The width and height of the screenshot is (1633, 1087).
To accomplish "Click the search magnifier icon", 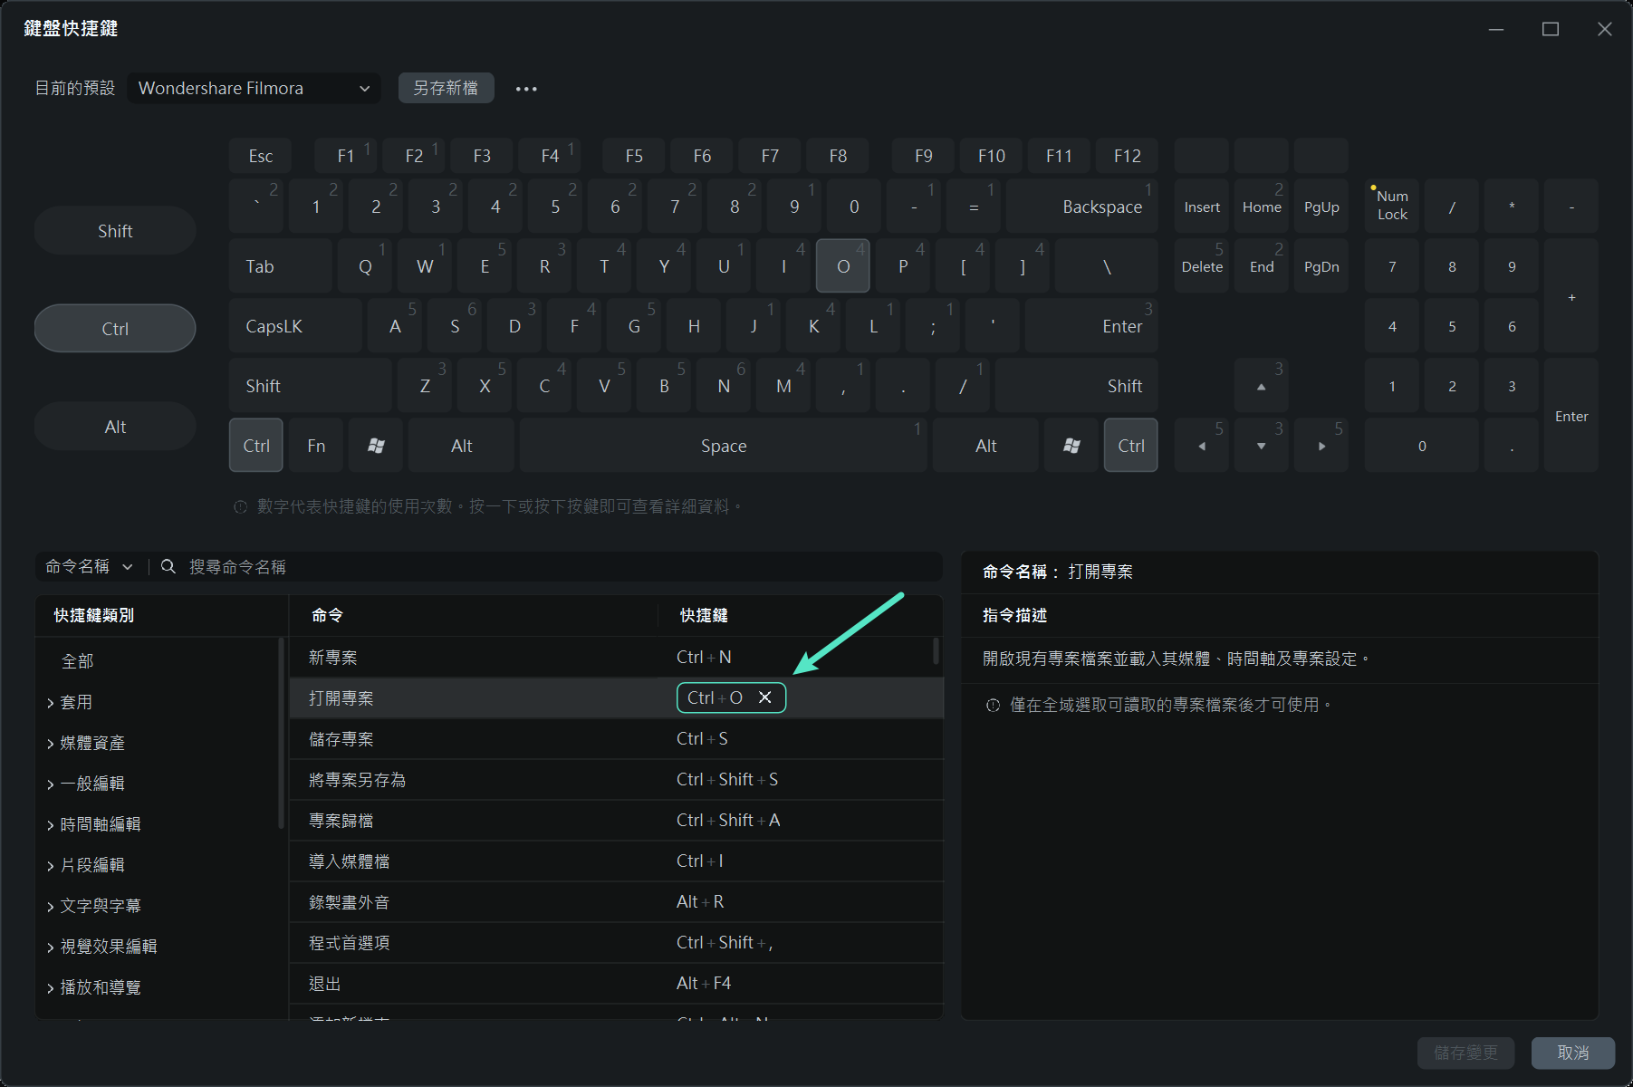I will [x=168, y=567].
